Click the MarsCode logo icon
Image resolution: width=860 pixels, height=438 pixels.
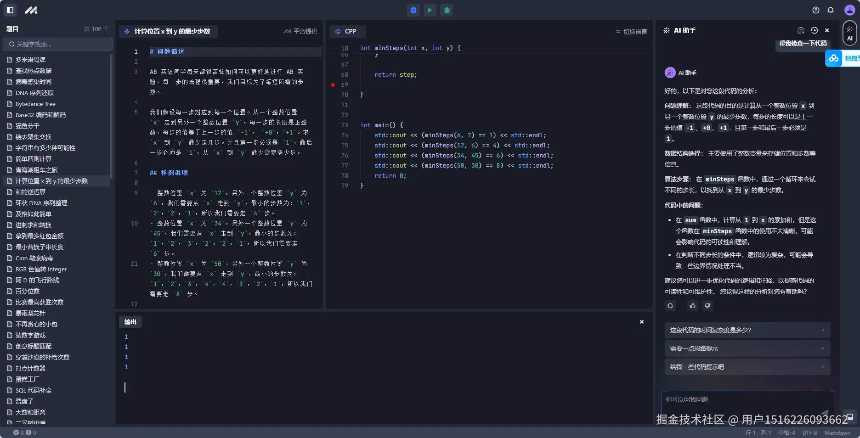[31, 10]
